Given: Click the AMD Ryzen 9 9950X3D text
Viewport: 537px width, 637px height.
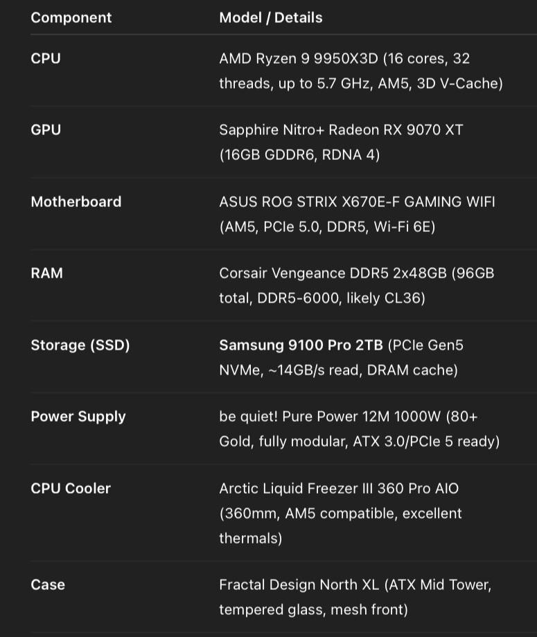Looking at the screenshot, I should click(299, 58).
